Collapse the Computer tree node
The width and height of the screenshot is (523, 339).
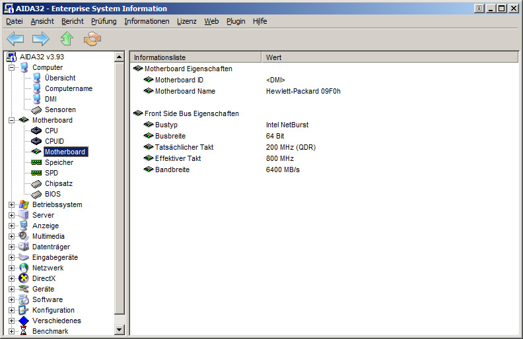12,67
